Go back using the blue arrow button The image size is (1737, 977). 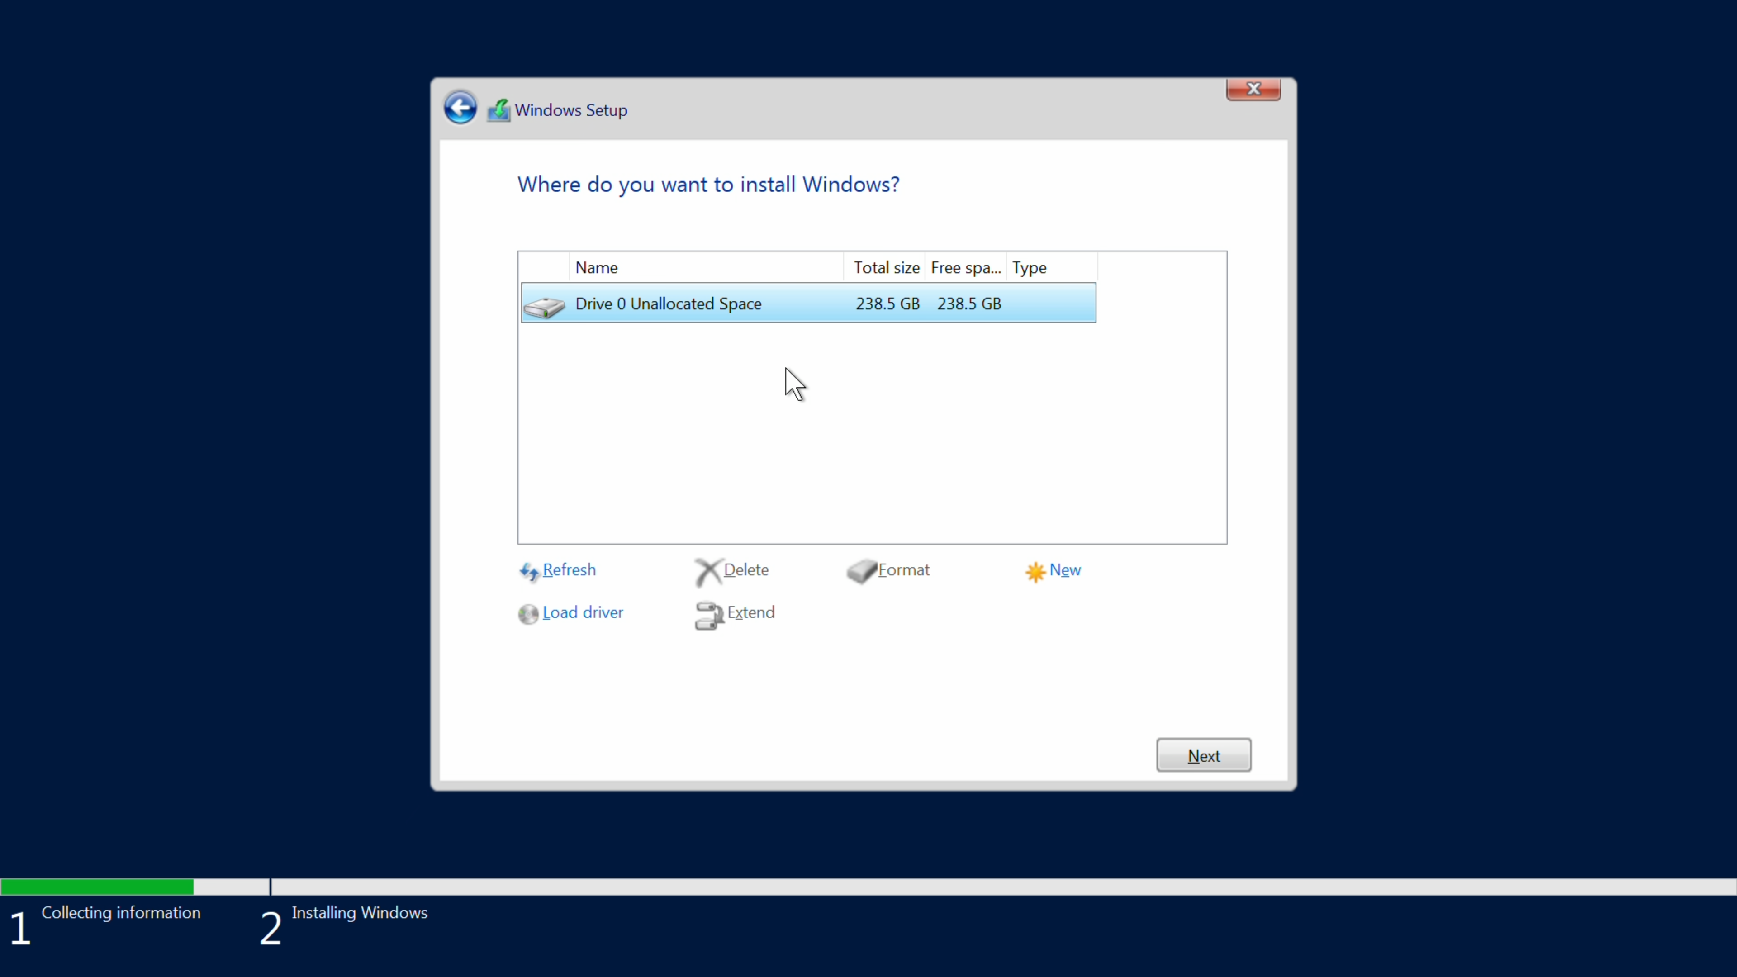[x=460, y=109]
